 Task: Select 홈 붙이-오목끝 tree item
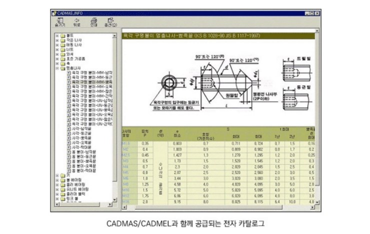[x=84, y=166]
